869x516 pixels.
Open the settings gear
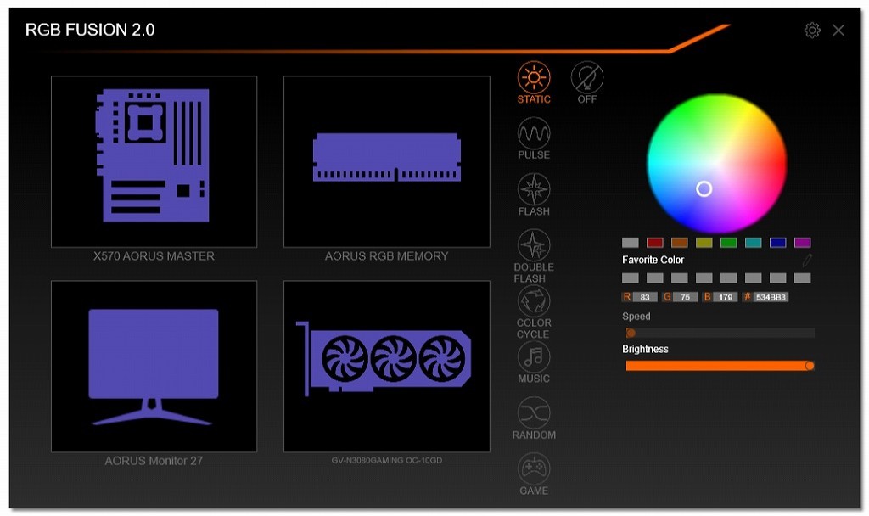[x=812, y=30]
